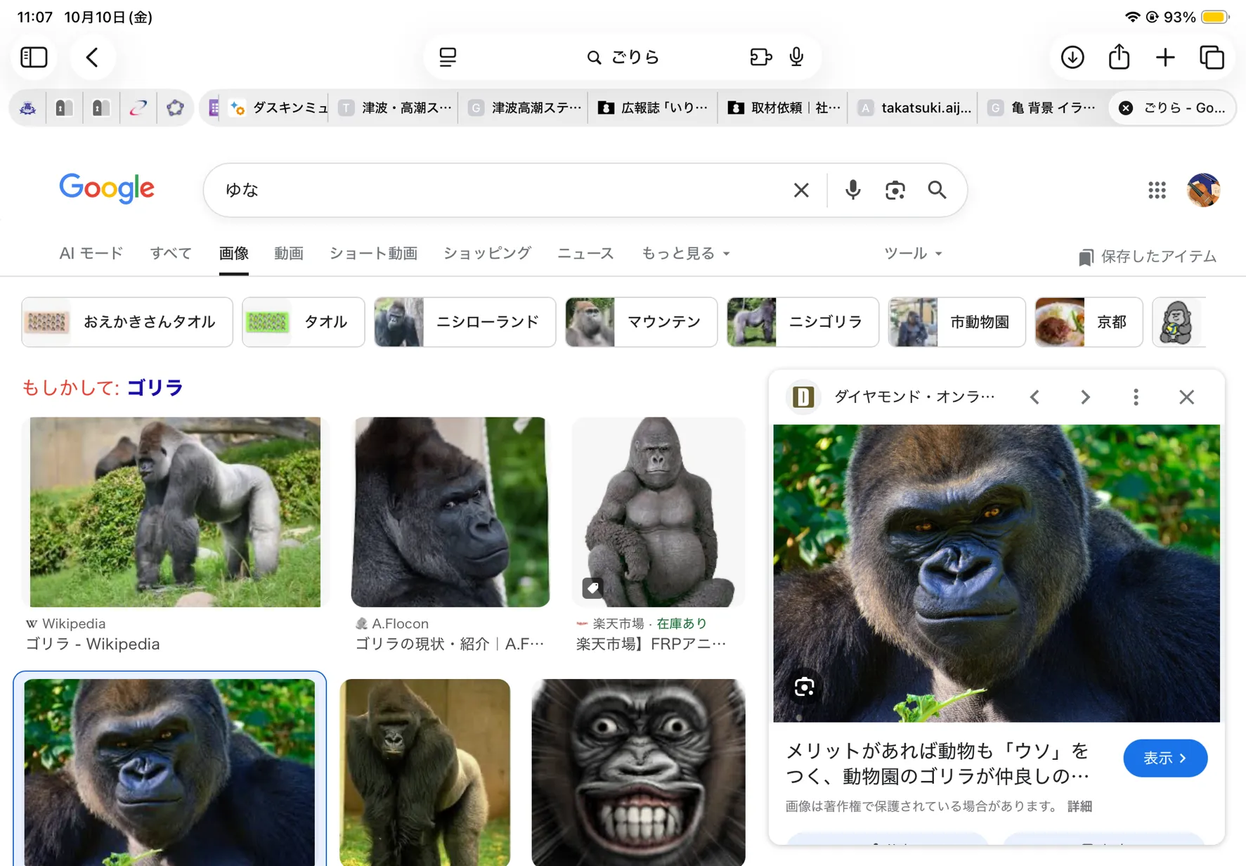Select the すべて results tab
Screen dimensions: 1246x866
pos(171,253)
